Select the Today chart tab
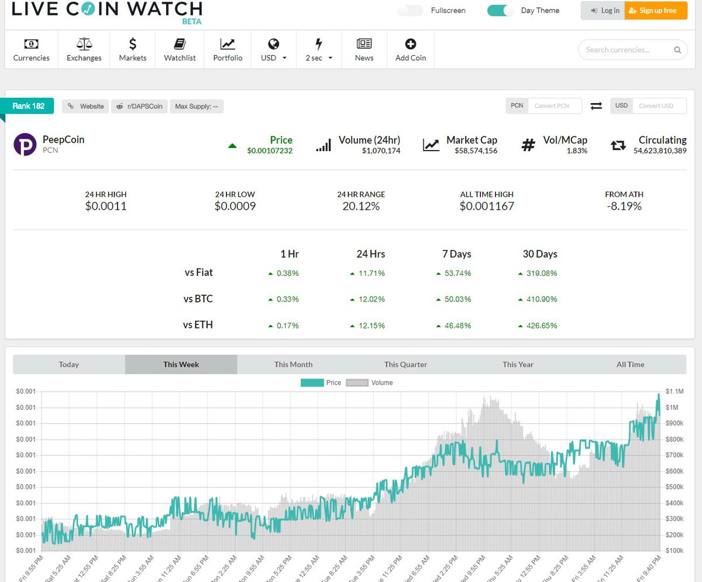This screenshot has height=582, width=702. click(x=69, y=364)
